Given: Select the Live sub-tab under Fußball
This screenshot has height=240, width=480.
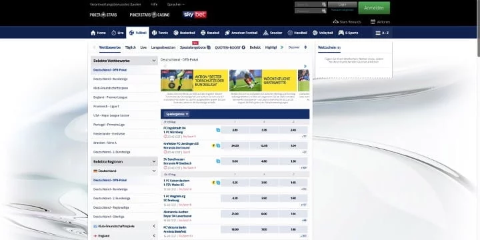Looking at the screenshot, I should coord(143,47).
